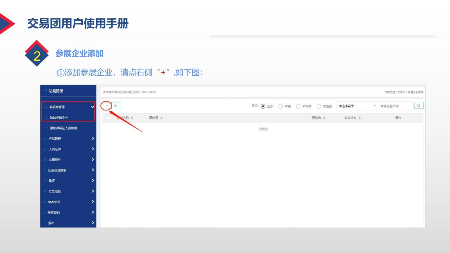Click the 功能管理 list icon
450x253 pixels.
click(45, 91)
